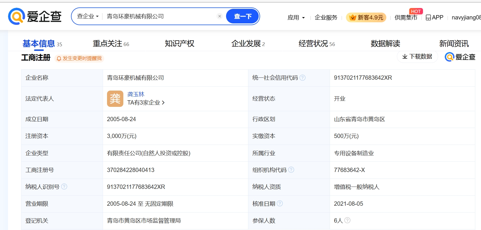Click the 查一下 search button

click(243, 16)
